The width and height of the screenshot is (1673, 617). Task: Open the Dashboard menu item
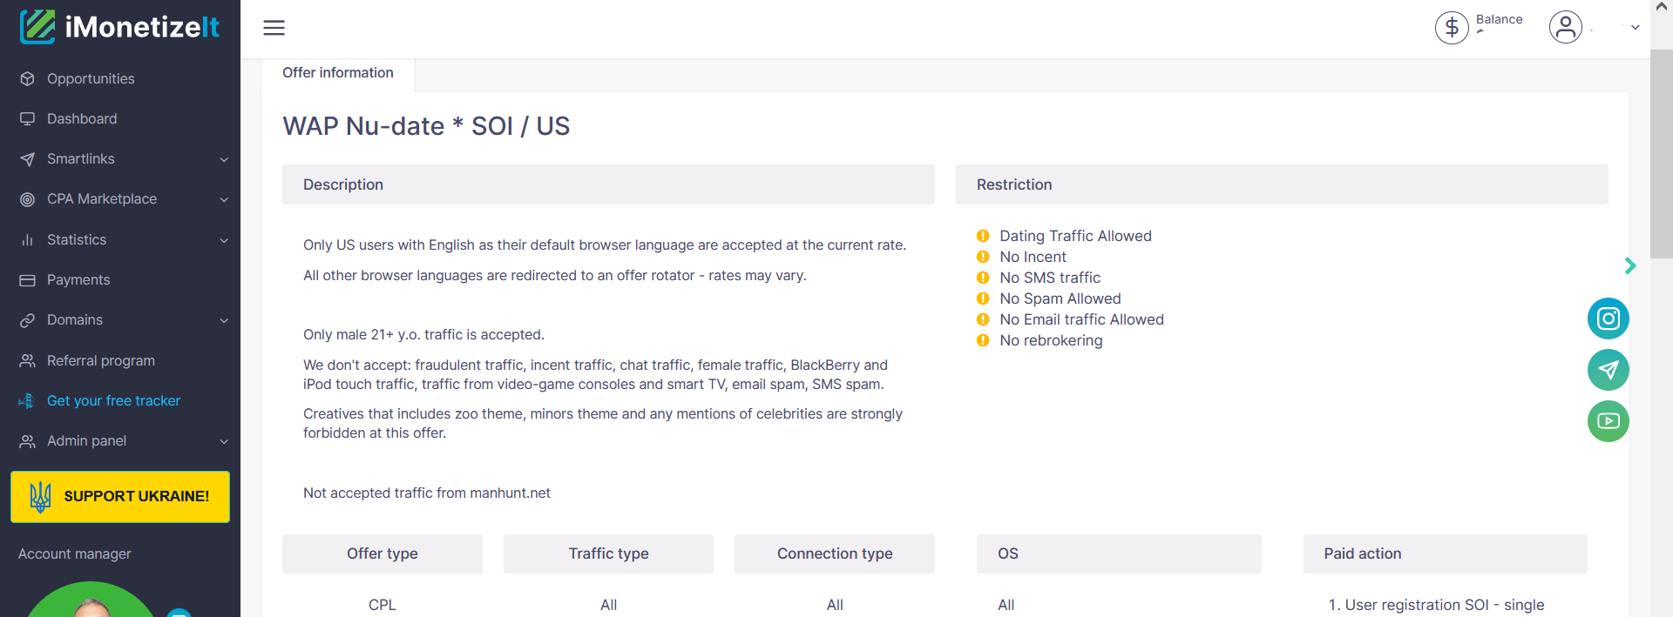tap(82, 119)
